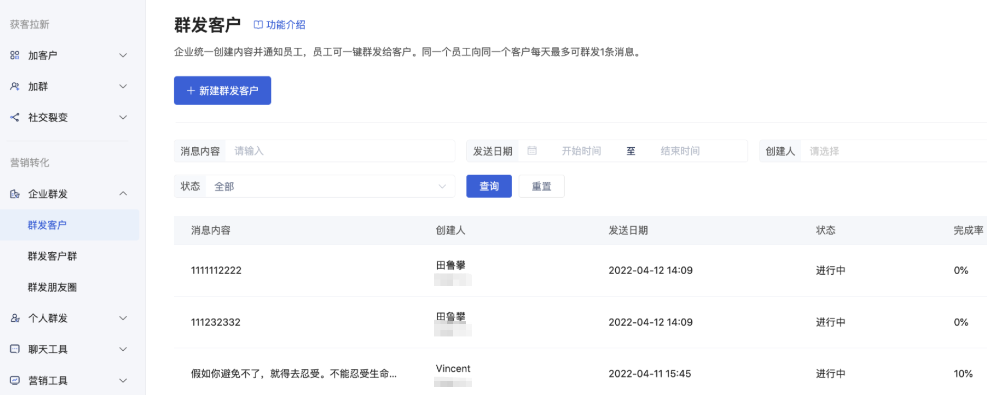Screen dimensions: 987x395
Task: Click the message starting 假如你避免不了
Action: point(294,374)
